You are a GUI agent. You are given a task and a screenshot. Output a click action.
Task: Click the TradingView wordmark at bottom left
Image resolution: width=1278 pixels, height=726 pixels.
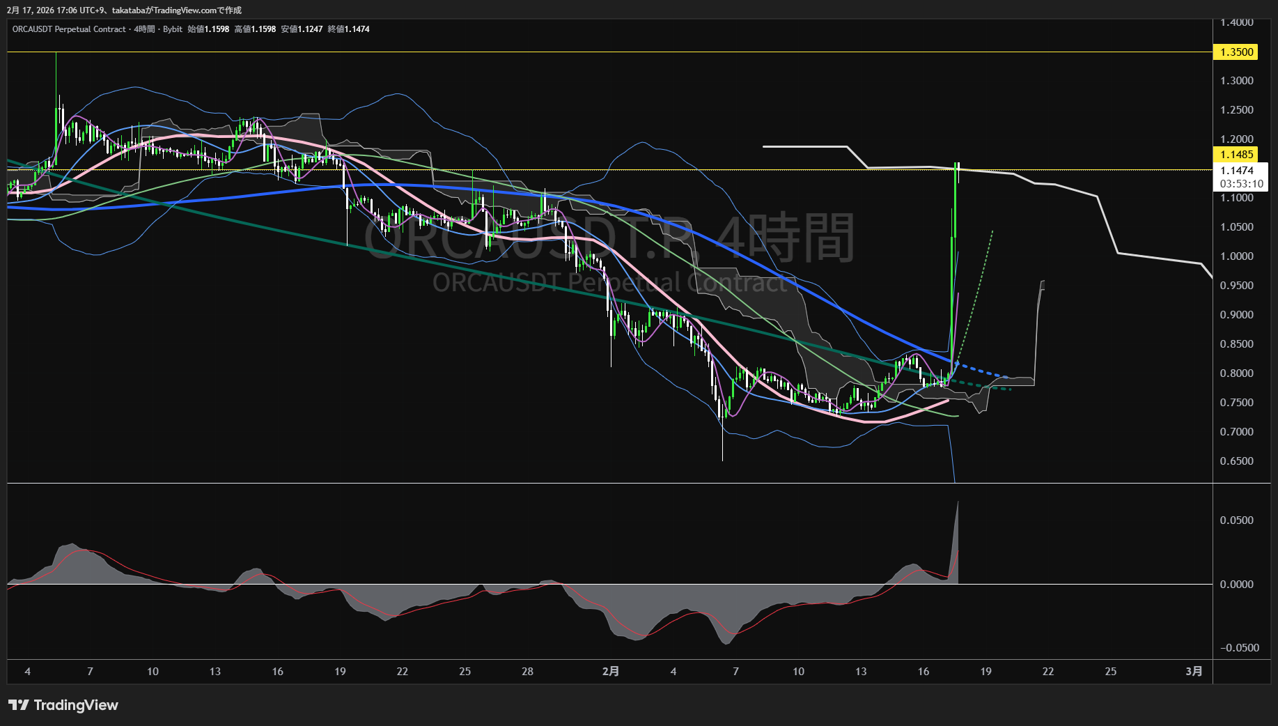tap(76, 705)
